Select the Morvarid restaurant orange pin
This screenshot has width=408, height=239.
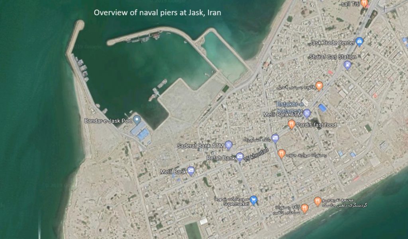coord(281,154)
